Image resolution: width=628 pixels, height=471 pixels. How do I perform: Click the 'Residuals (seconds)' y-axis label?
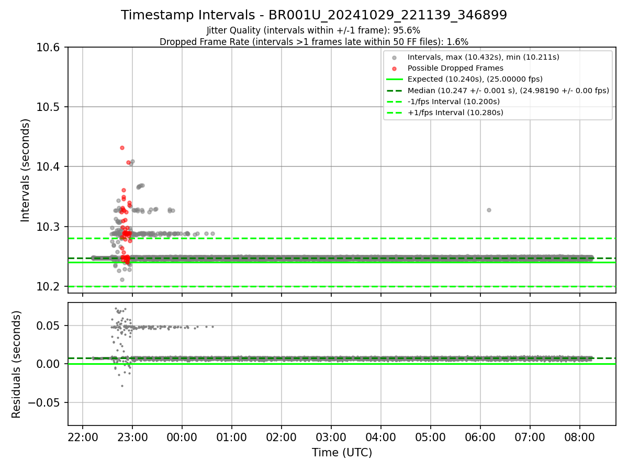point(16,364)
